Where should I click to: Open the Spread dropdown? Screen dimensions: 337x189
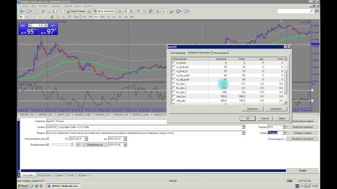point(284,133)
